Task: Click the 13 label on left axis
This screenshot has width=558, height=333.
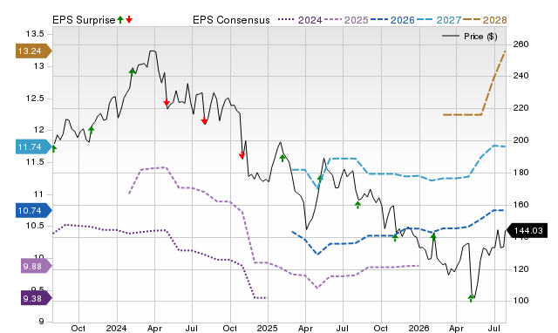Action: click(39, 66)
